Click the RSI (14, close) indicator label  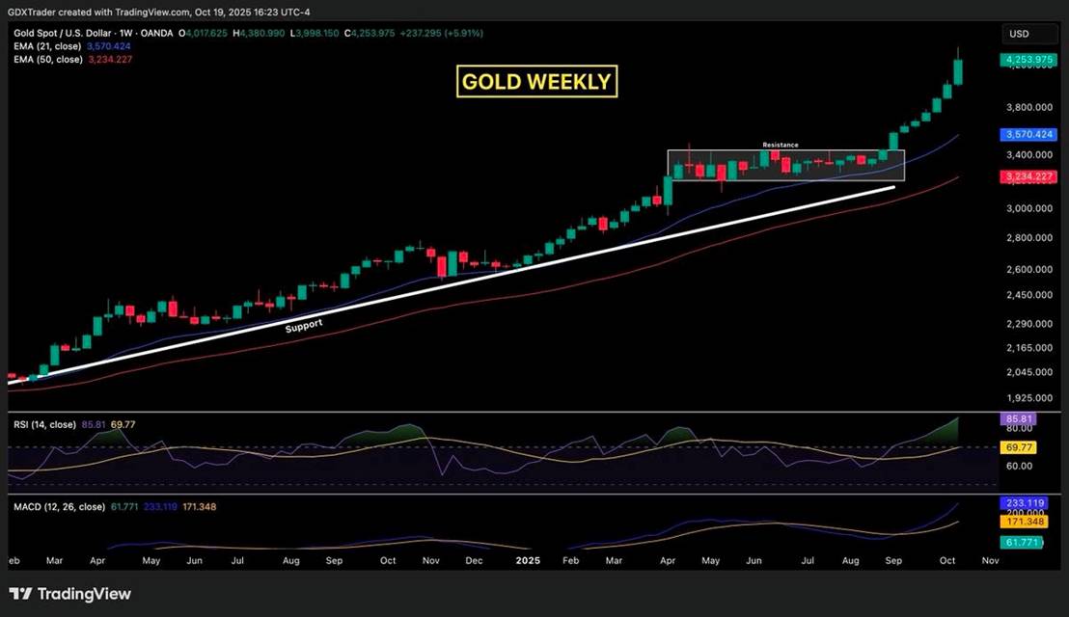[44, 424]
